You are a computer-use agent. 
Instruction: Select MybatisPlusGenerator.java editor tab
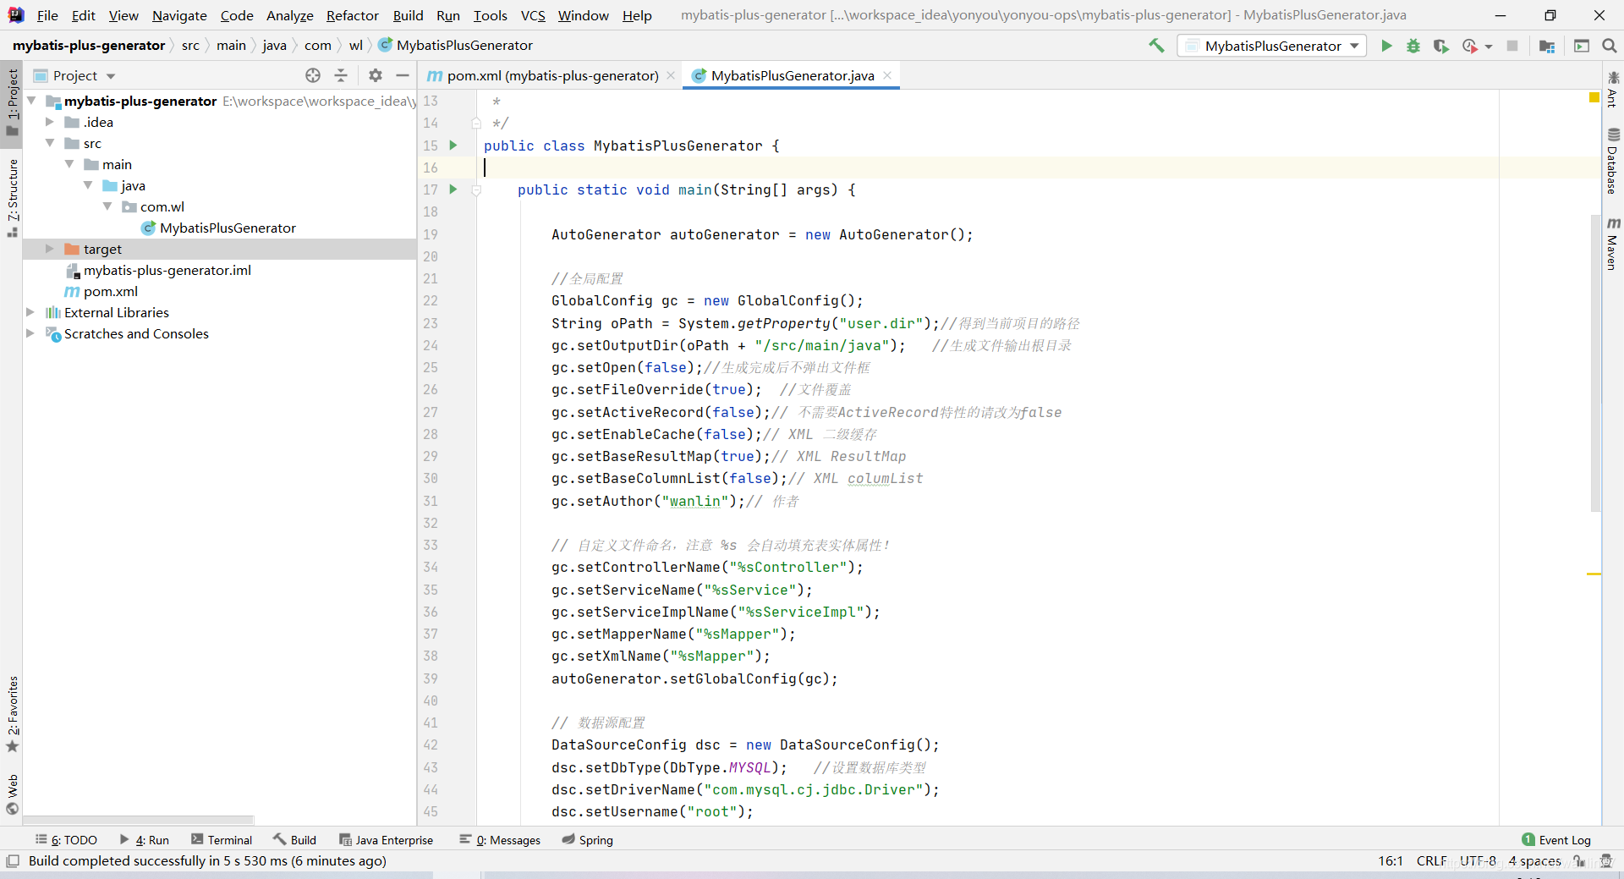point(793,75)
